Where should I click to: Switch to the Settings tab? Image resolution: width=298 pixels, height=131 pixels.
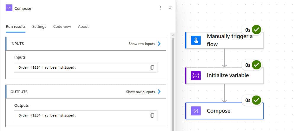click(x=39, y=27)
